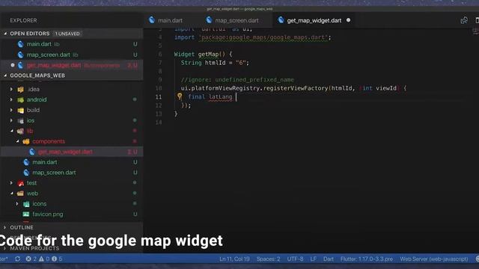Click the google_maps package import path
The width and height of the screenshot is (479, 269).
pyautogui.click(x=263, y=37)
